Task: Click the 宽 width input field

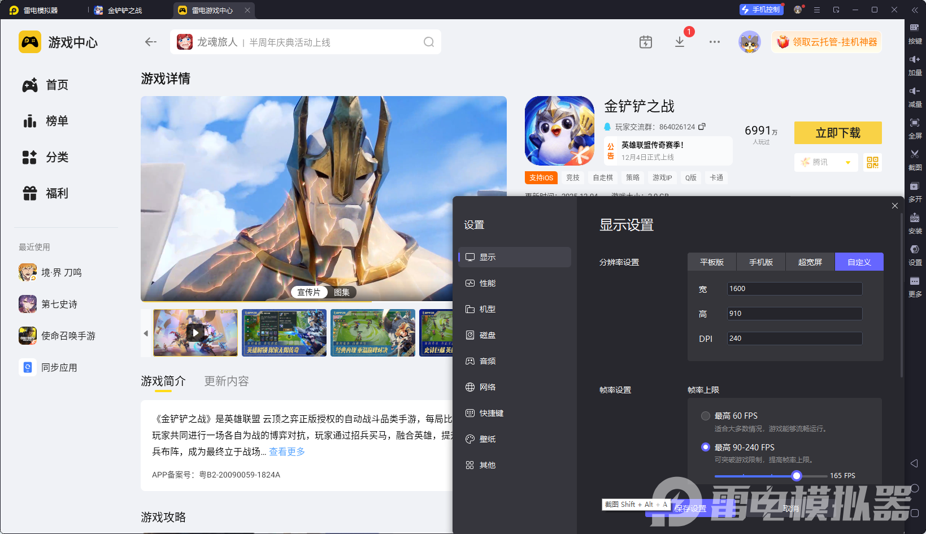Action: point(794,289)
